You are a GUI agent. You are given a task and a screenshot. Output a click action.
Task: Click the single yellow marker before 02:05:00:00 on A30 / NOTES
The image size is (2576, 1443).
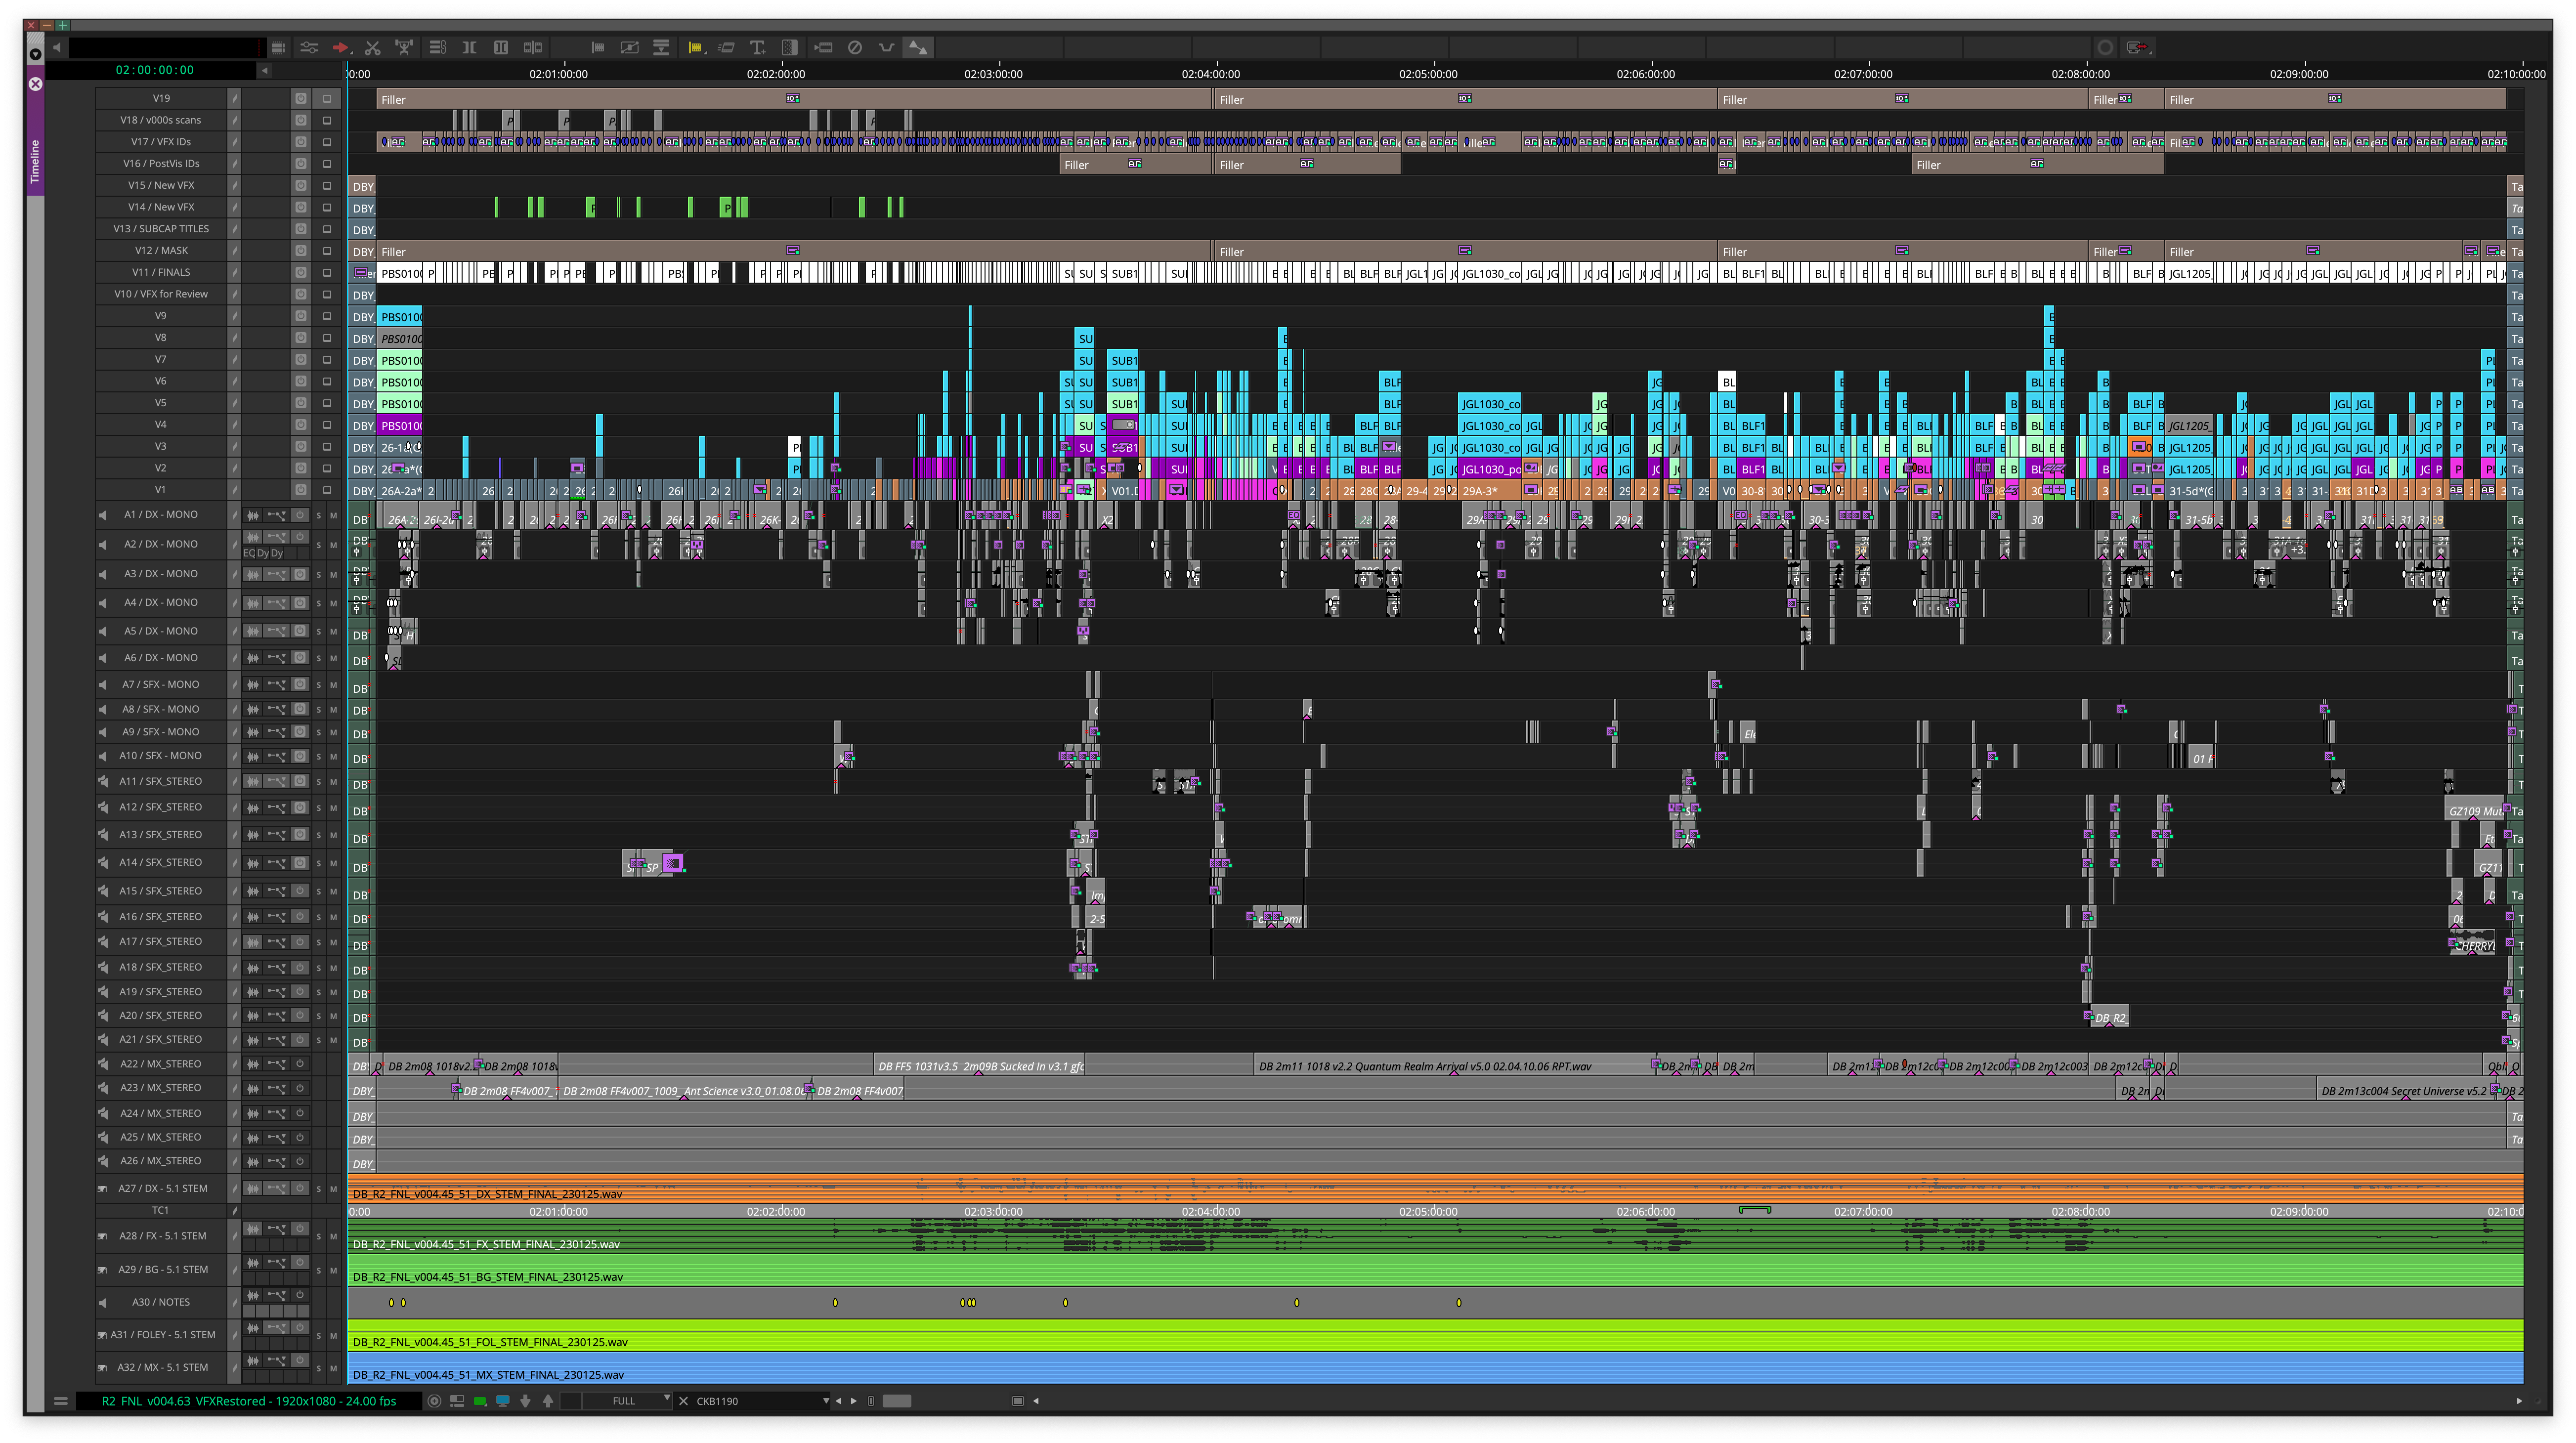1297,1303
